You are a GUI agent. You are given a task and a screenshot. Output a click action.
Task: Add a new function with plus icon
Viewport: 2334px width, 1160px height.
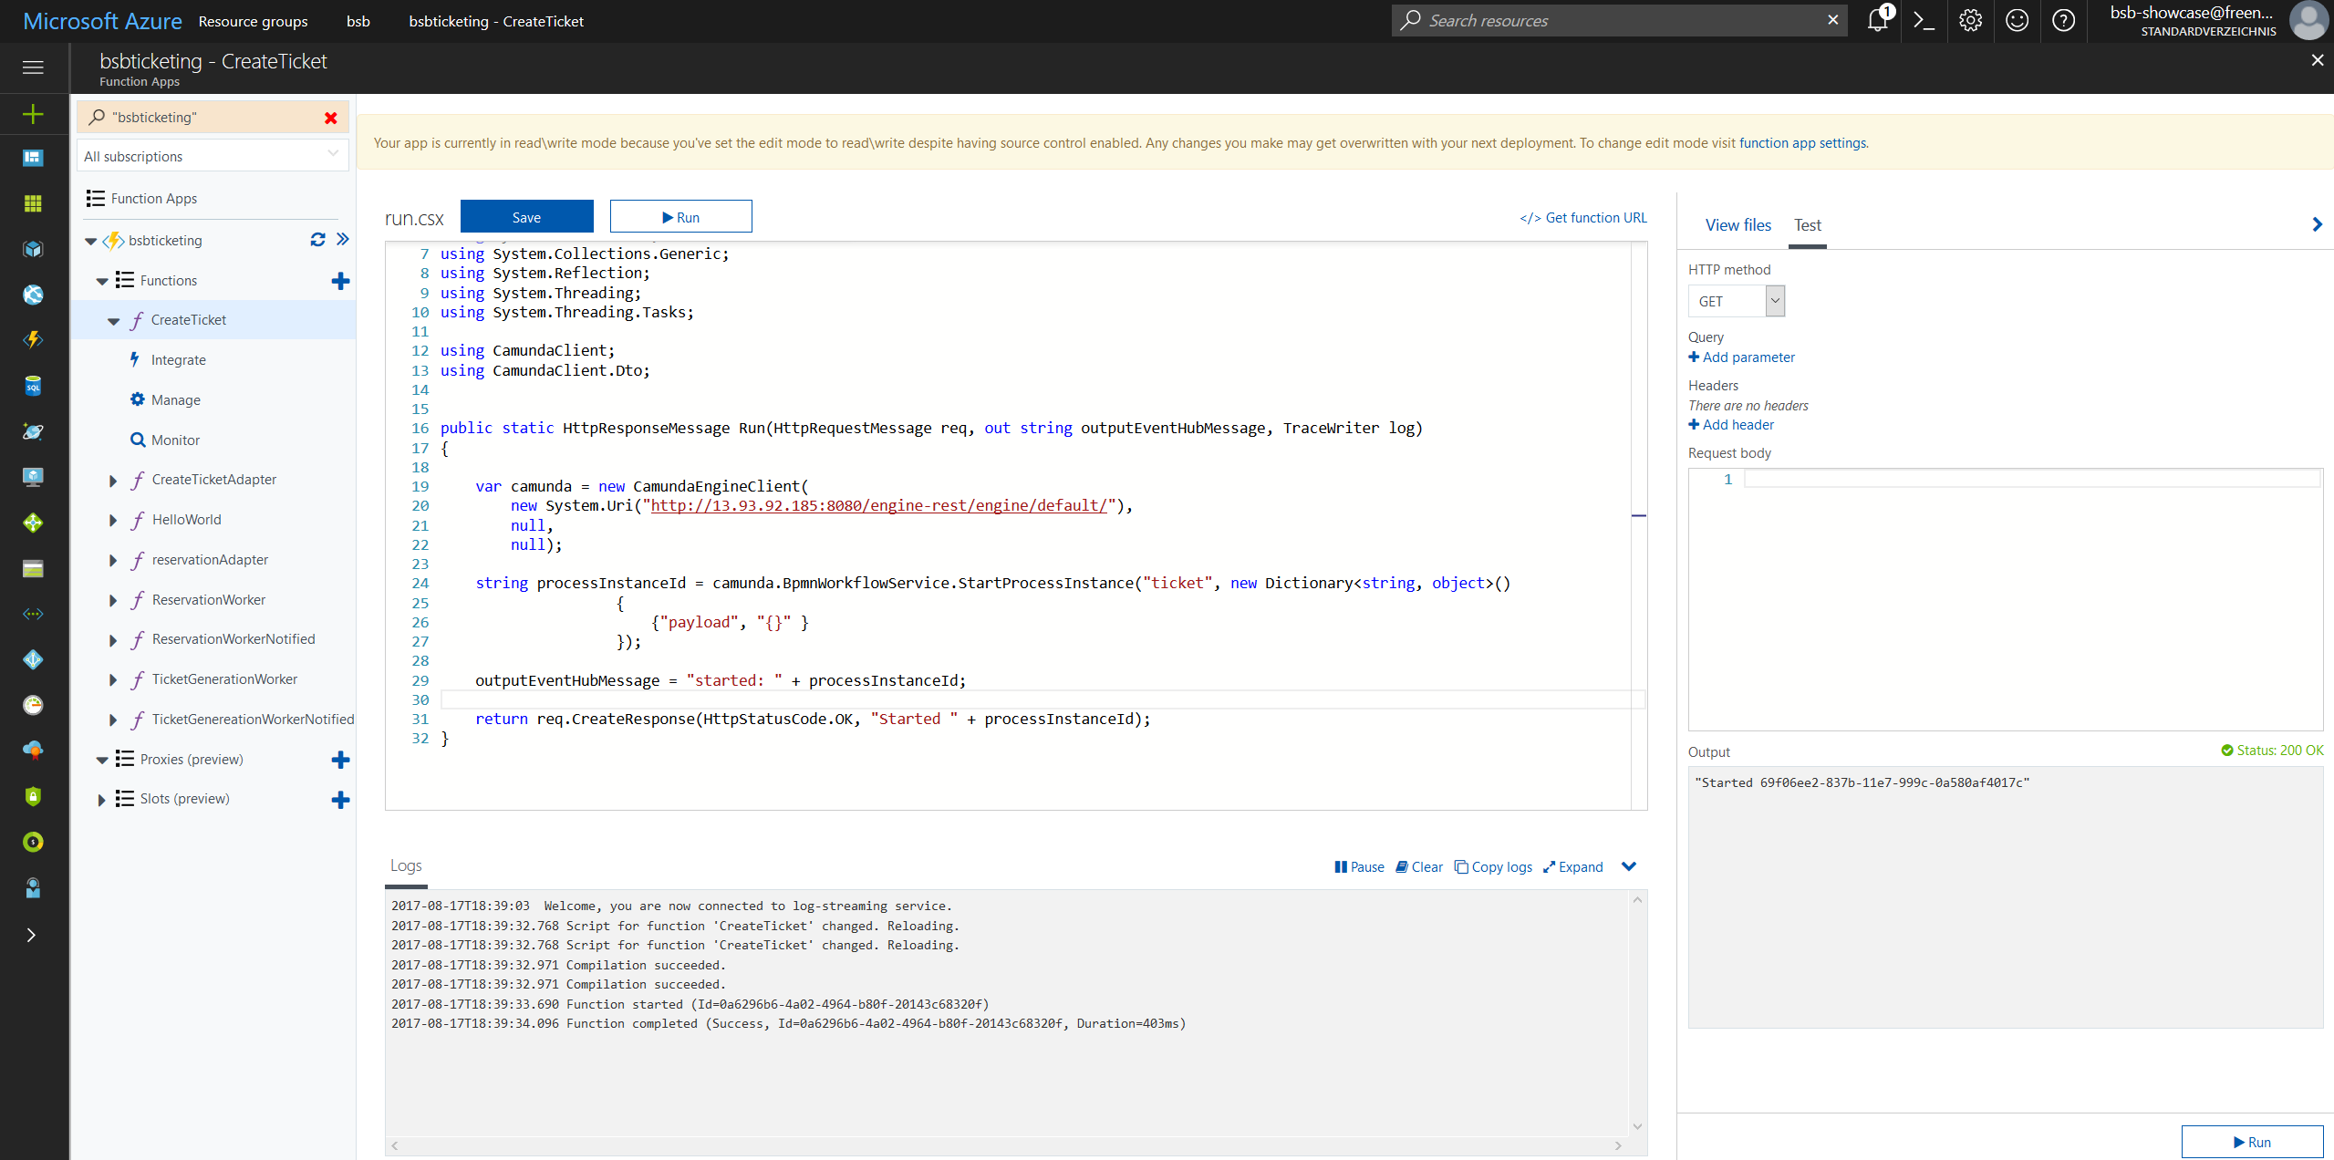(340, 281)
